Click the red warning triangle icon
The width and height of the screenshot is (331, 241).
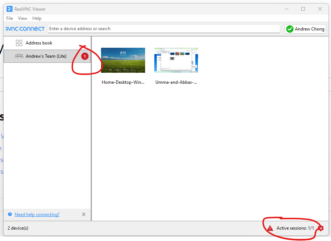click(x=270, y=228)
